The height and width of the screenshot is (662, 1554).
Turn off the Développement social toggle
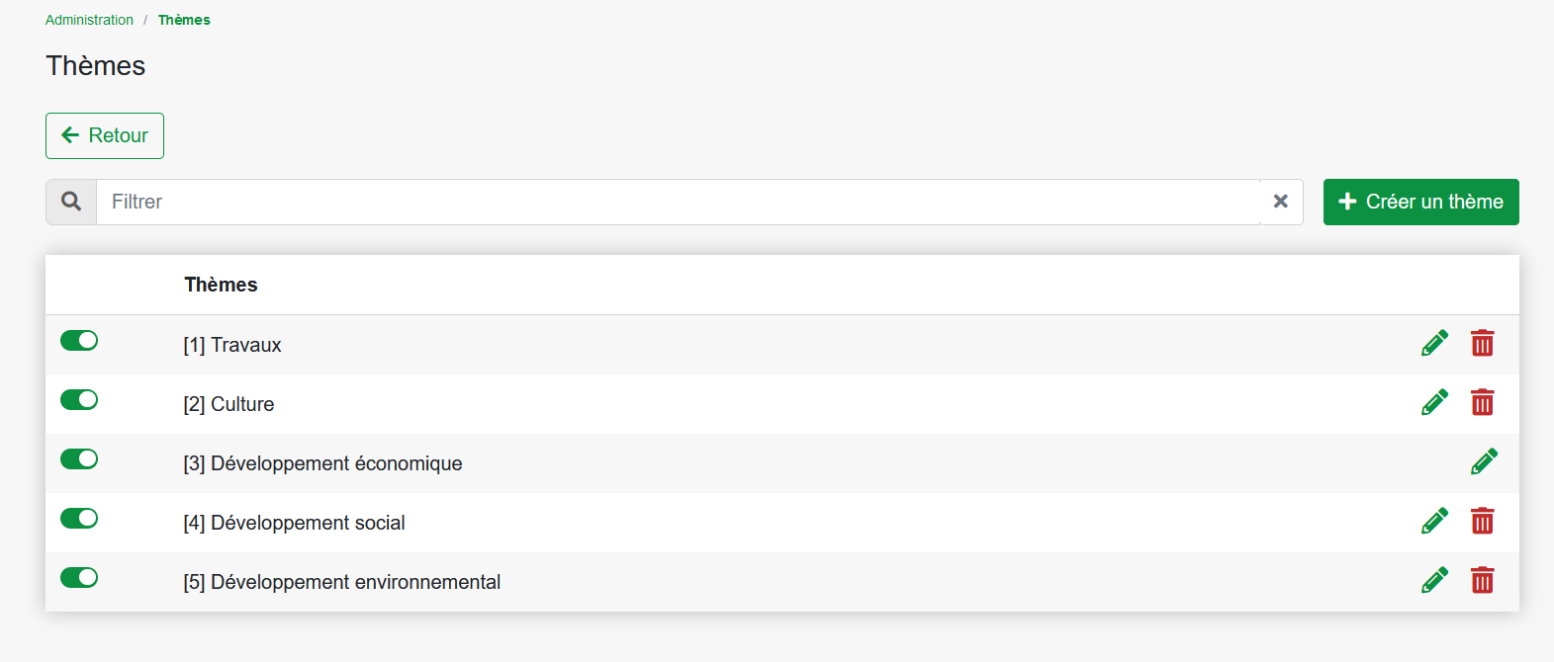click(x=79, y=519)
